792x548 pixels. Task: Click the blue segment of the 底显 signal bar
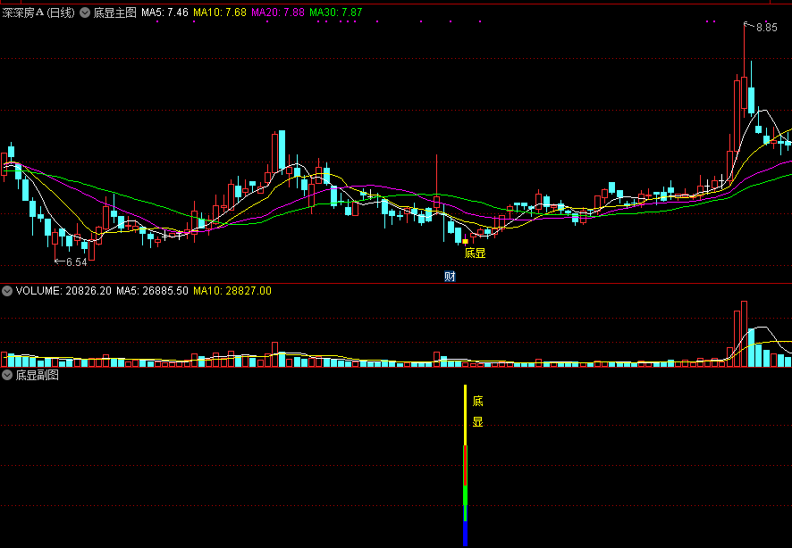[x=465, y=534]
